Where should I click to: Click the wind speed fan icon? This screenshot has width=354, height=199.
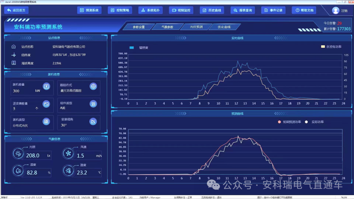tap(68, 153)
